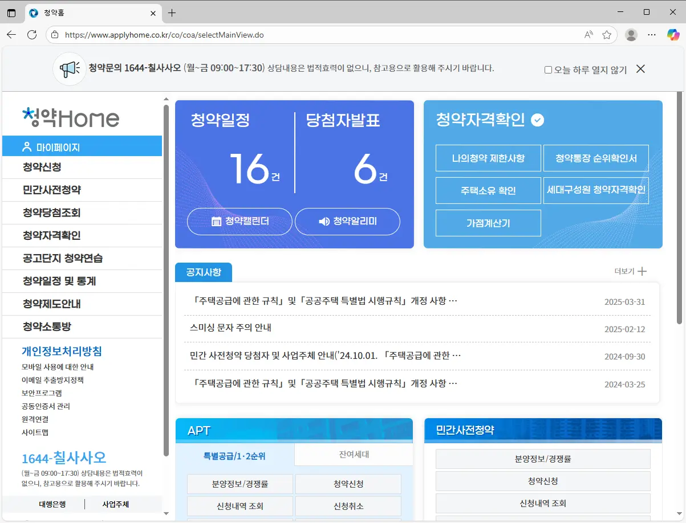Add page to favorites star icon
The height and width of the screenshot is (523, 686).
coord(607,35)
